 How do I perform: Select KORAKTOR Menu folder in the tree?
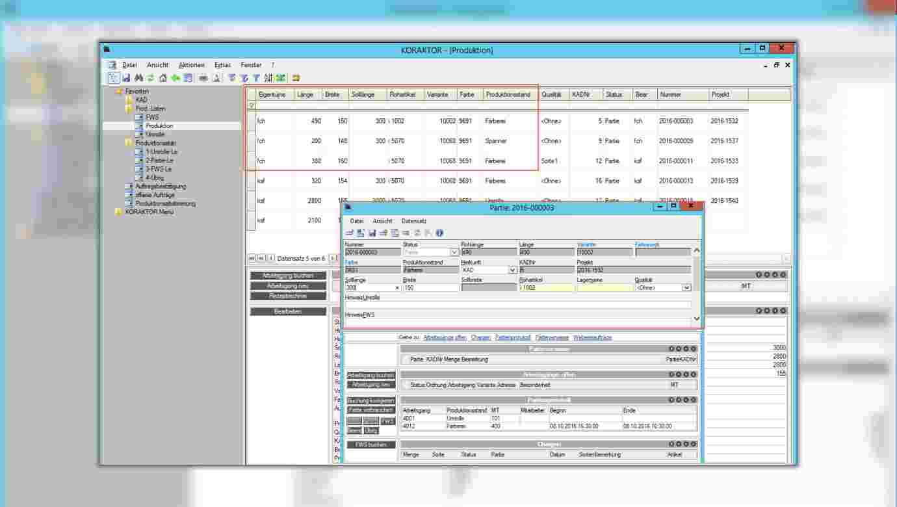149,211
